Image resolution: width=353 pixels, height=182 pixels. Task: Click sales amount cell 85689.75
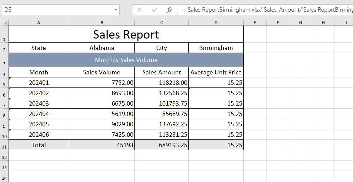[162, 114]
